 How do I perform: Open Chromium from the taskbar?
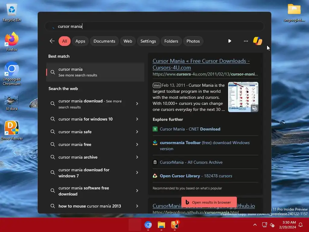(x=148, y=225)
